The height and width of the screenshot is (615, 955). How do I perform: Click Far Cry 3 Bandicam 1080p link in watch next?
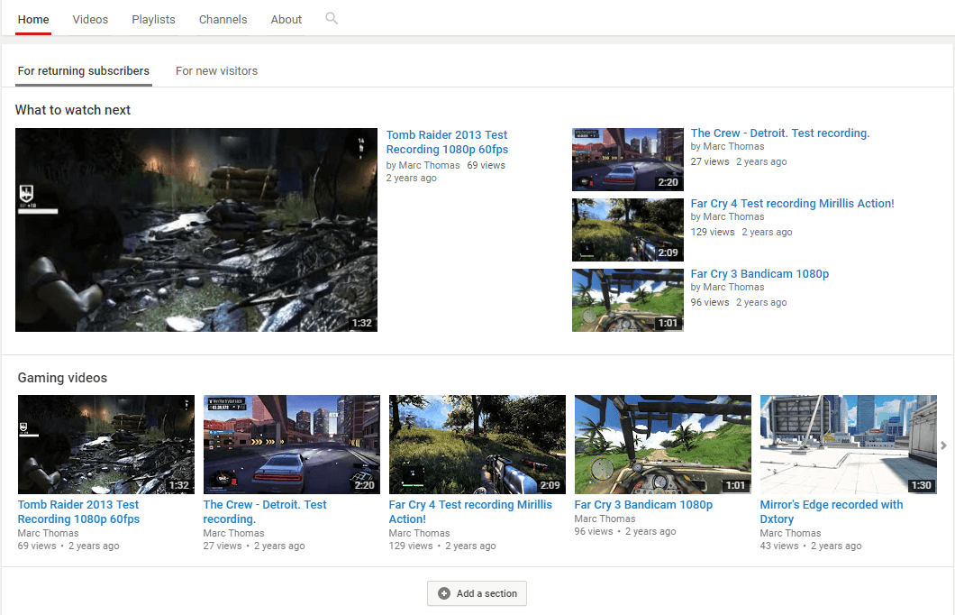pos(759,273)
